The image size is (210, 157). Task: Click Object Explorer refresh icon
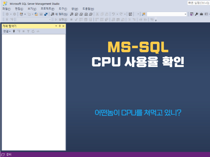click(33, 31)
